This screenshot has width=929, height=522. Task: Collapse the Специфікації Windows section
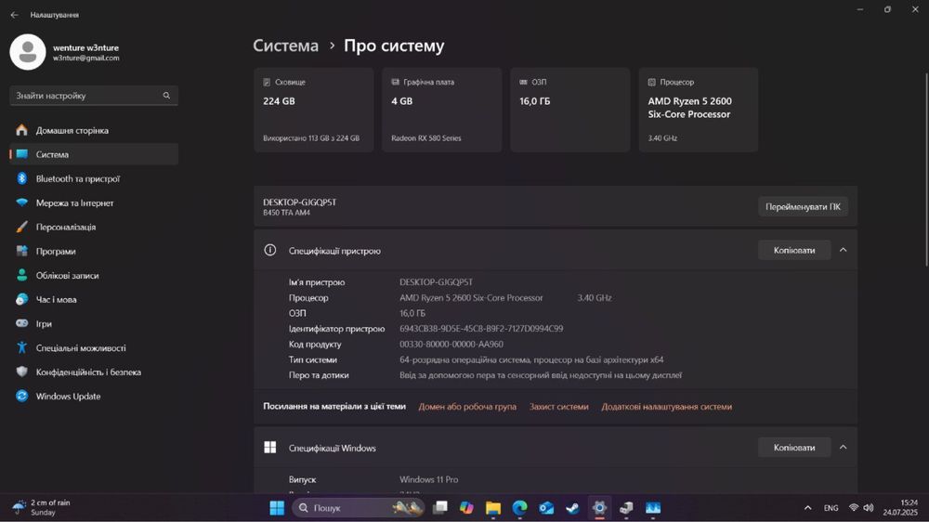tap(844, 448)
